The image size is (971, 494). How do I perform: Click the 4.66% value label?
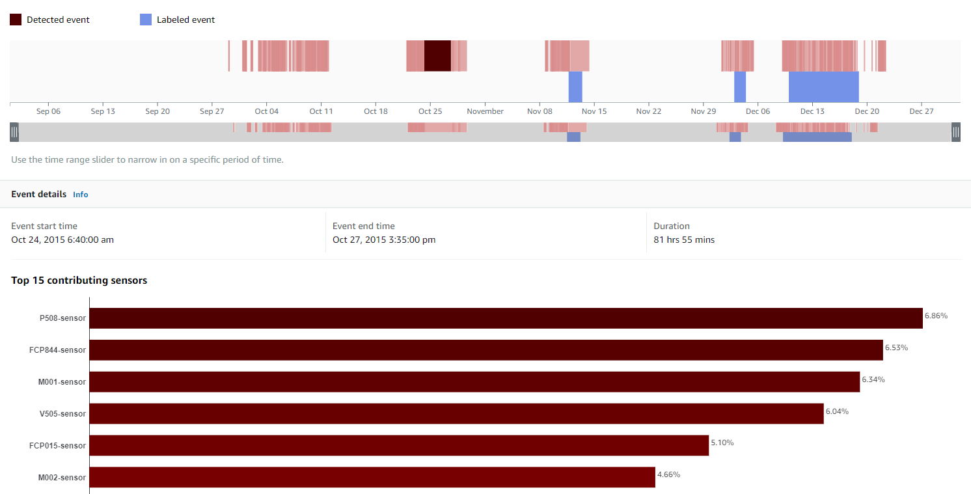[x=668, y=474]
